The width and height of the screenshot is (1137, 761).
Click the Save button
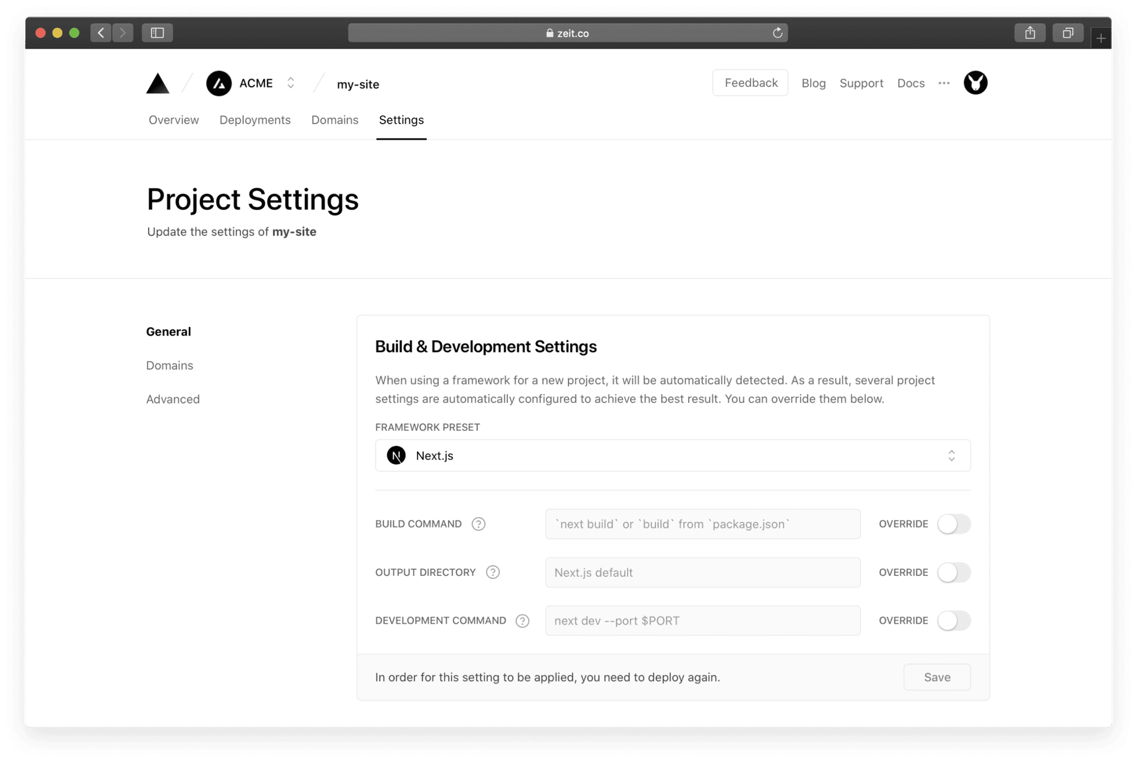point(937,677)
